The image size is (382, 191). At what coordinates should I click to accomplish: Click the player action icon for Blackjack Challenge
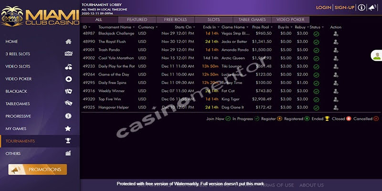(336, 34)
